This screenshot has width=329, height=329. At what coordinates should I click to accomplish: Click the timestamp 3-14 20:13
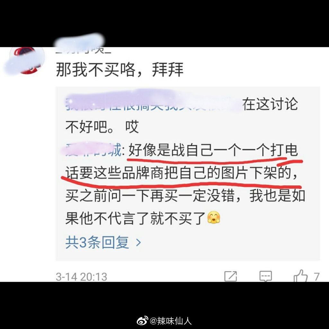pyautogui.click(x=81, y=277)
